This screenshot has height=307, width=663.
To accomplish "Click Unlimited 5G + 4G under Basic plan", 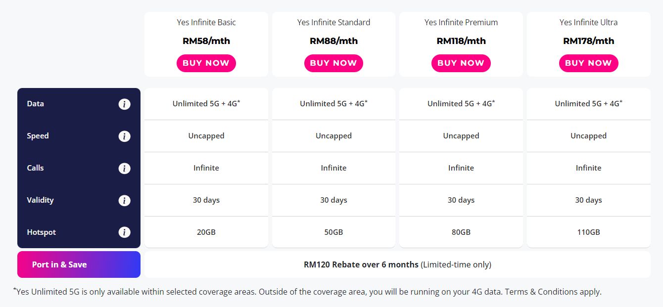I will [206, 104].
